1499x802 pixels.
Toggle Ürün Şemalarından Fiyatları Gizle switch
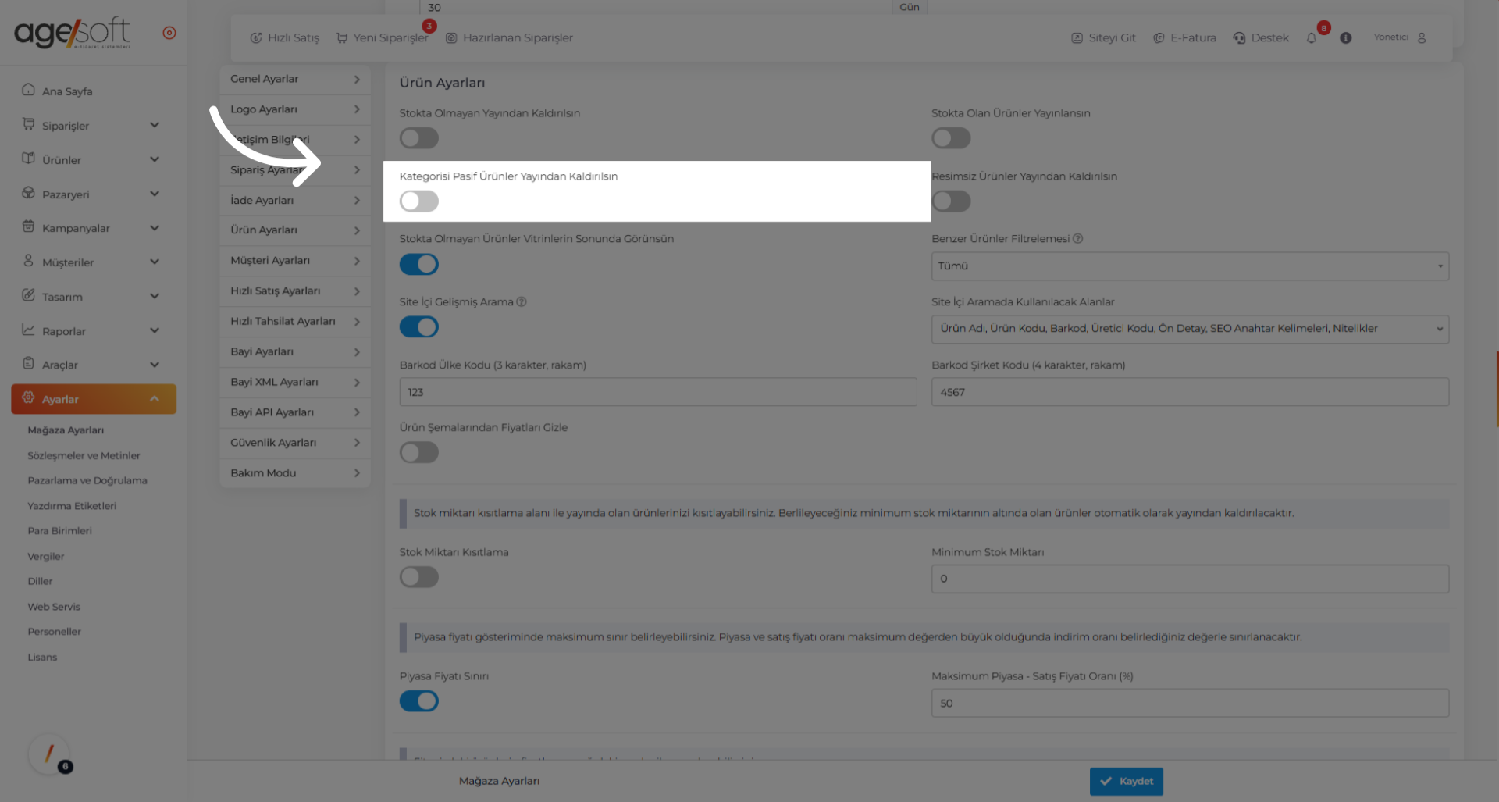click(x=419, y=452)
